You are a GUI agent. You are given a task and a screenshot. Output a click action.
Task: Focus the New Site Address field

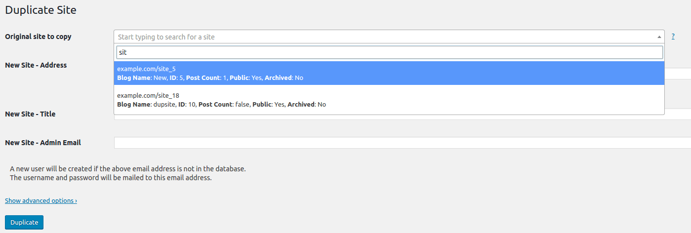pyautogui.click(x=678, y=74)
